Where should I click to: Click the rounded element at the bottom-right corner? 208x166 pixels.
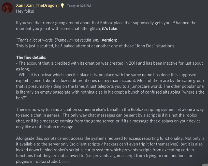point(205,165)
